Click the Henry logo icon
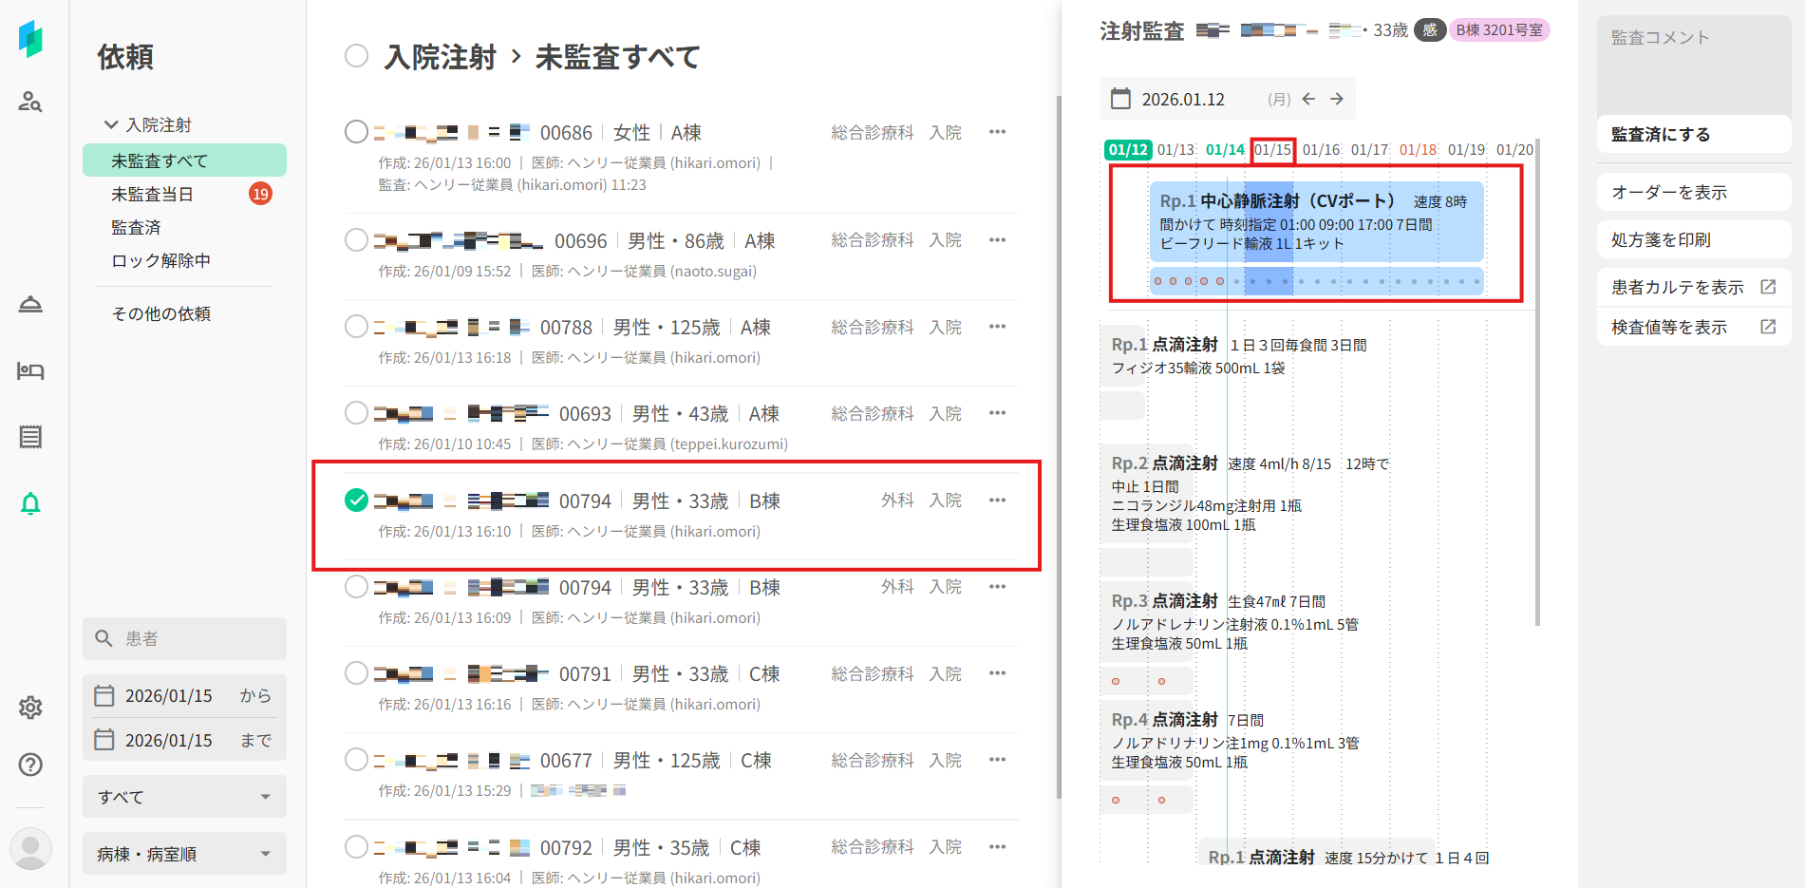 (30, 39)
